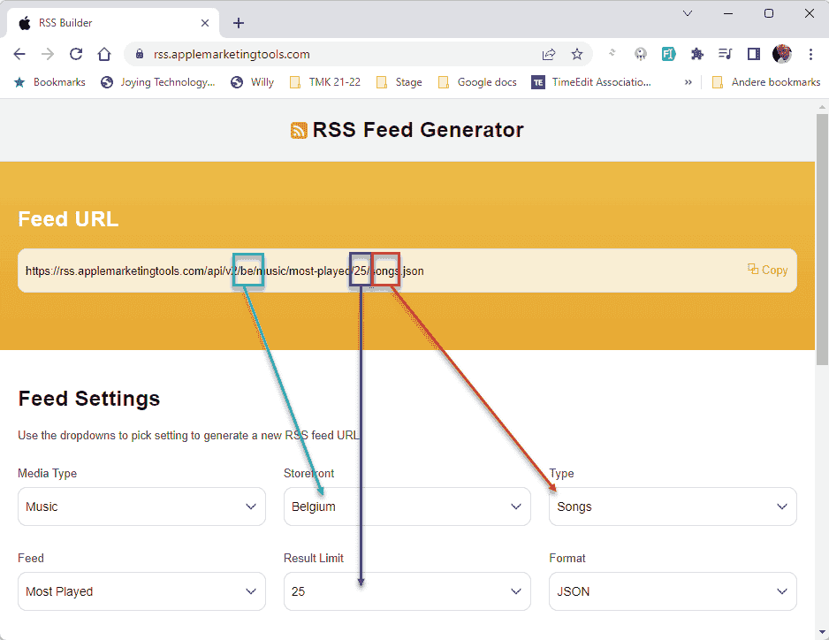Reload the page with refresh icon

[76, 54]
